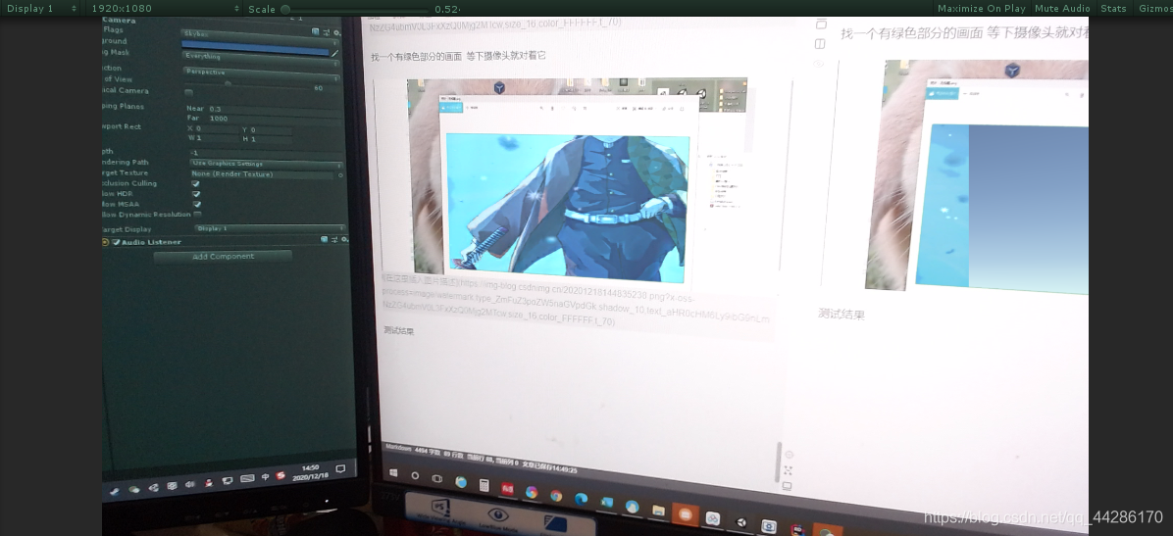The image size is (1173, 536).
Task: Toggle the Occlusion Culling checkbox
Action: coord(196,184)
